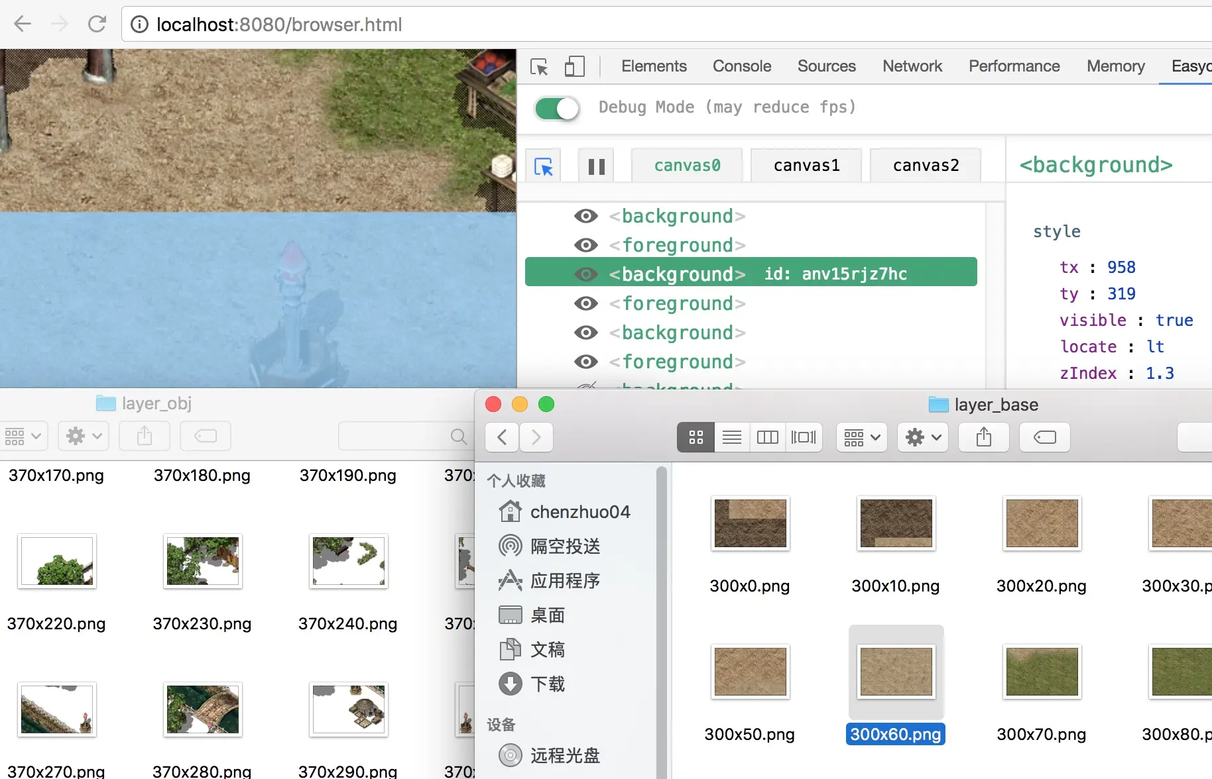Select the canvas0 tab
This screenshot has height=779, width=1212.
coord(687,166)
